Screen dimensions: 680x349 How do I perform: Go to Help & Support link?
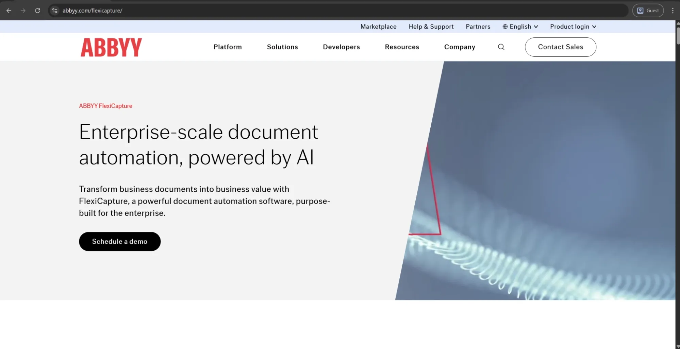[431, 27]
